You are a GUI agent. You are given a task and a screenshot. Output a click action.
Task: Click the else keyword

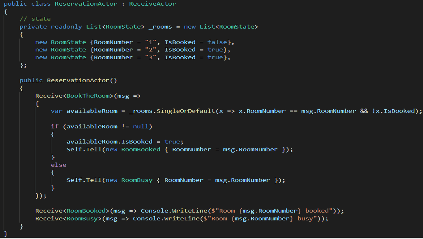(58, 164)
